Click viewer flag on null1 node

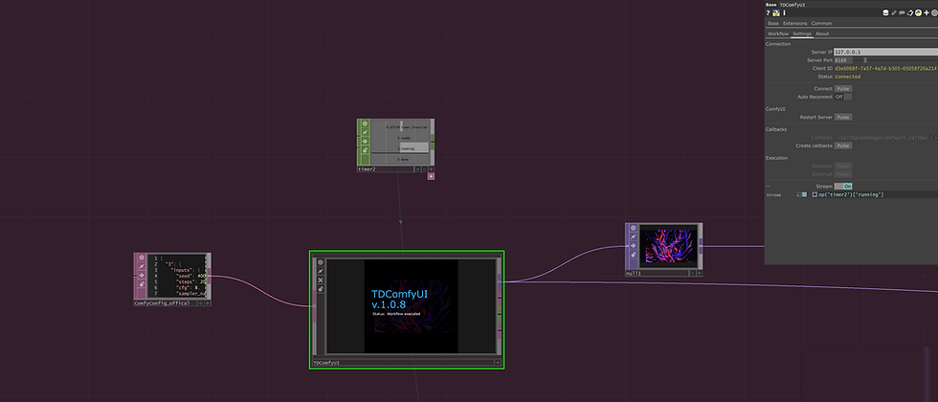pyautogui.click(x=634, y=229)
